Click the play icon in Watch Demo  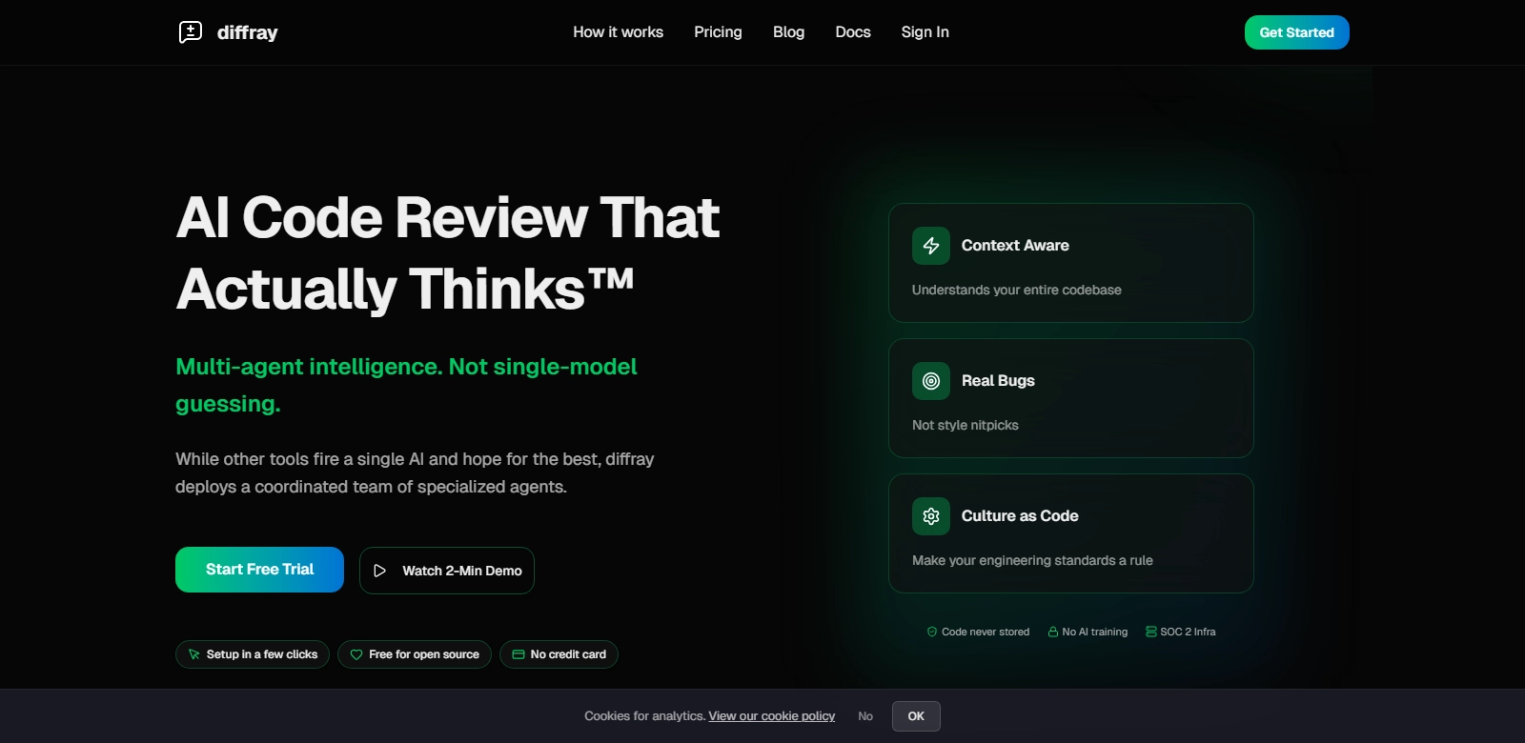coord(379,571)
